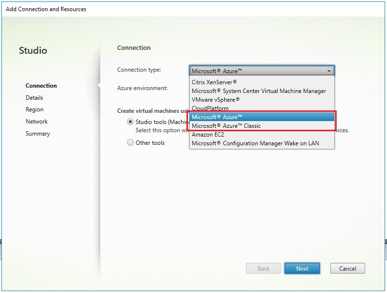The height and width of the screenshot is (293, 387).
Task: Pick Microsoft System Center Virtual Machine Manager
Action: pyautogui.click(x=259, y=91)
